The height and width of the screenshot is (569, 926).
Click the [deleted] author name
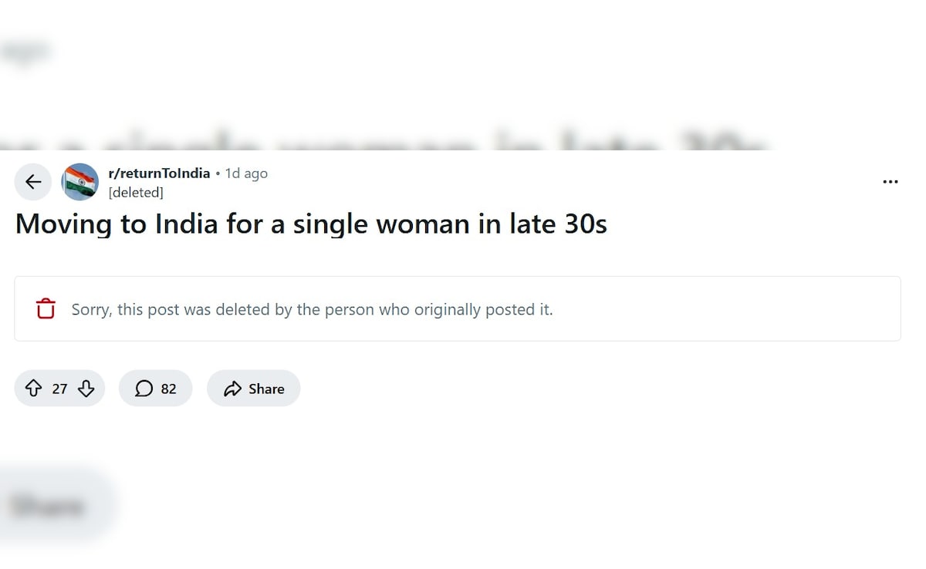[x=136, y=193]
